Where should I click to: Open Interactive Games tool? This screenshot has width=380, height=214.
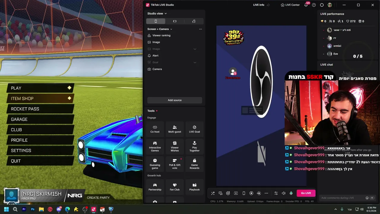(x=155, y=147)
